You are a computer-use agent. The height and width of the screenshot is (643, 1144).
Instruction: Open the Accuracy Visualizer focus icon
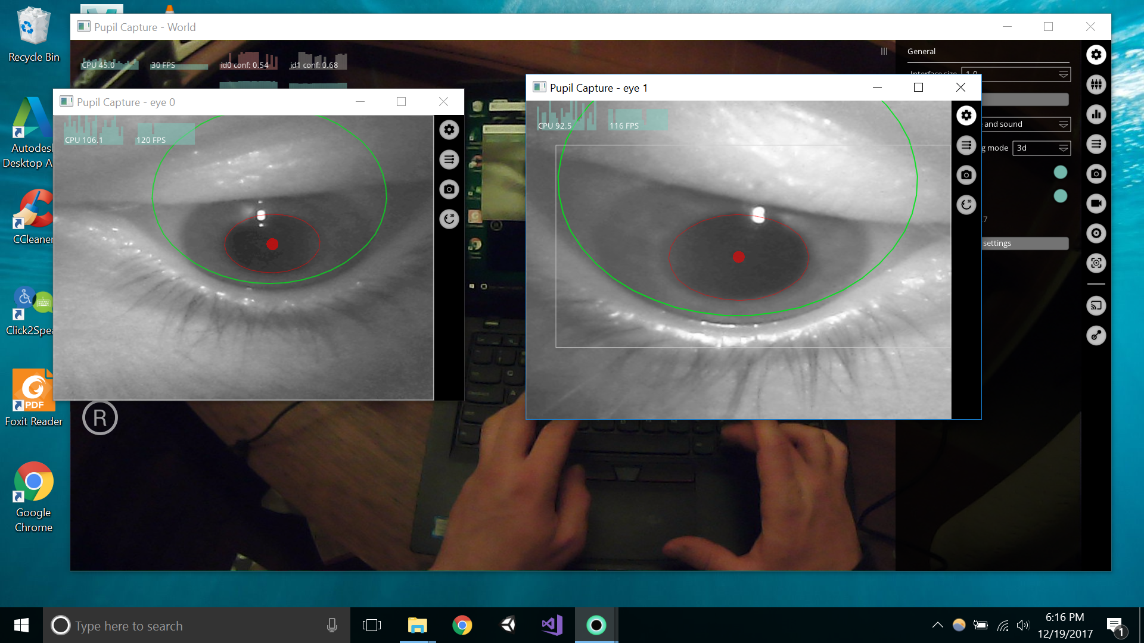[1096, 263]
